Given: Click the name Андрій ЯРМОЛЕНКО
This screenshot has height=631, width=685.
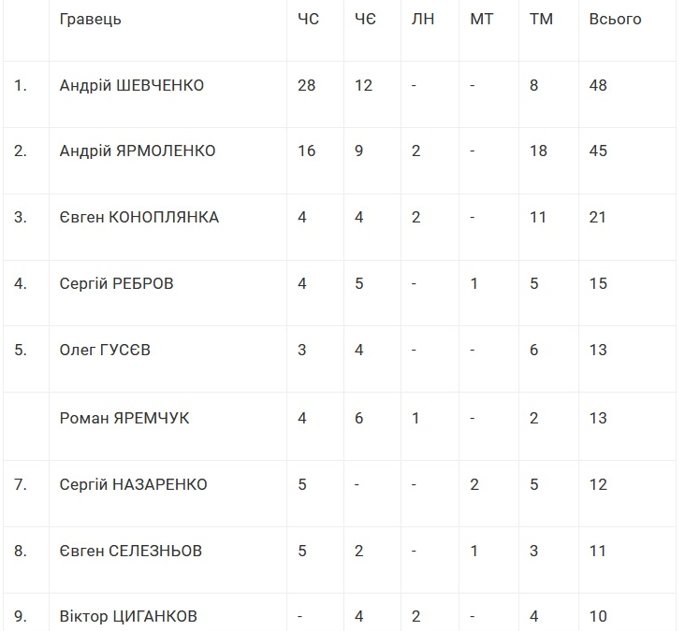Looking at the screenshot, I should tap(137, 151).
